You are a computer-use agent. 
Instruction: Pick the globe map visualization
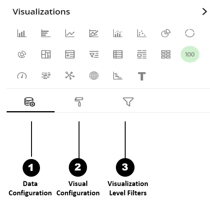94,76
